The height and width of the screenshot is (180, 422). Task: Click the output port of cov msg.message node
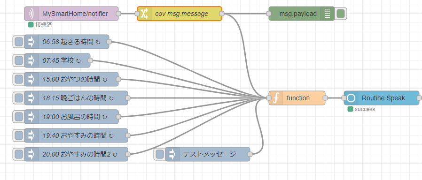(x=222, y=14)
